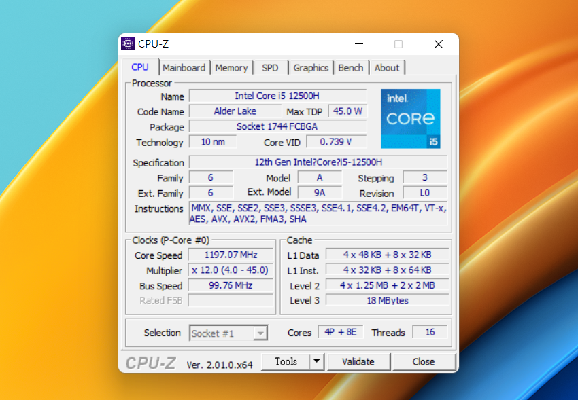Viewport: 578px width, 400px height.
Task: Close the CPU-Z window with X
Action: (439, 44)
